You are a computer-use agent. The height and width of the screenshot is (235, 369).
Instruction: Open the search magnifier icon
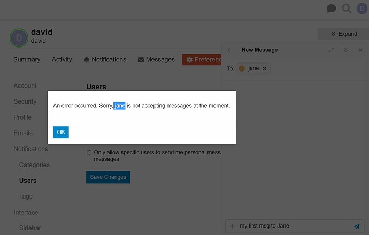[347, 9]
